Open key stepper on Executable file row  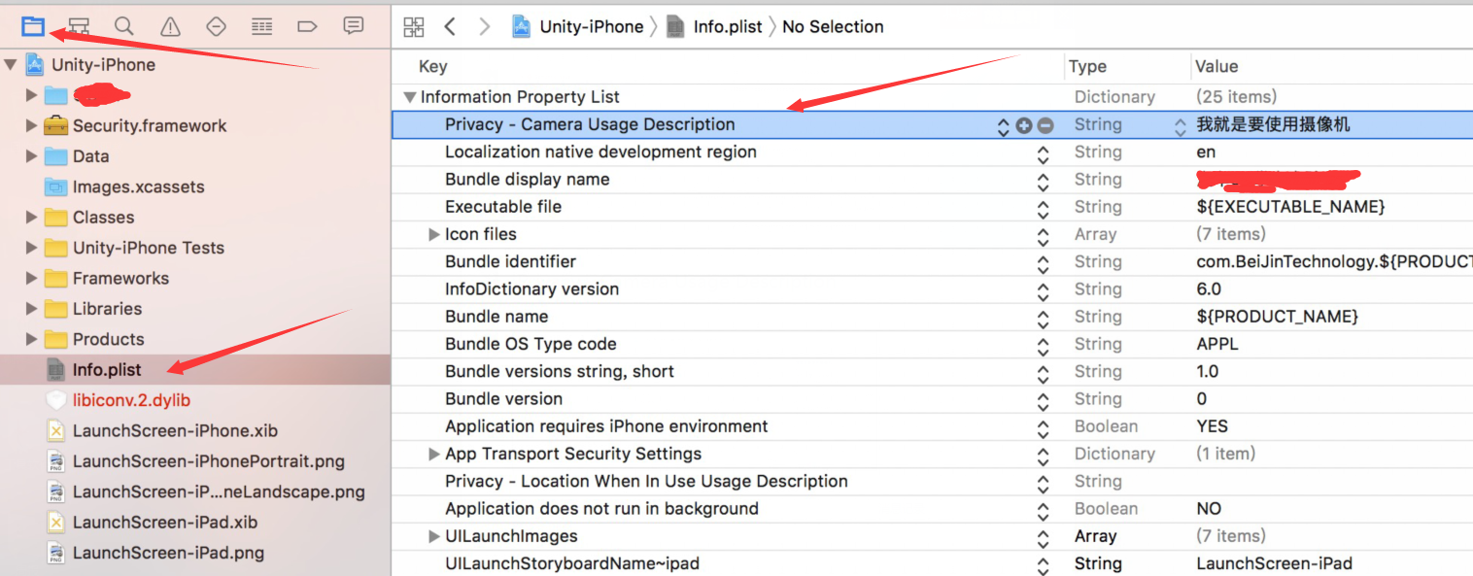(1043, 208)
